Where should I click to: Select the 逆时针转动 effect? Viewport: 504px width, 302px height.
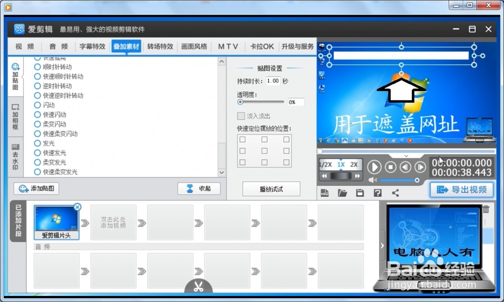[53, 86]
